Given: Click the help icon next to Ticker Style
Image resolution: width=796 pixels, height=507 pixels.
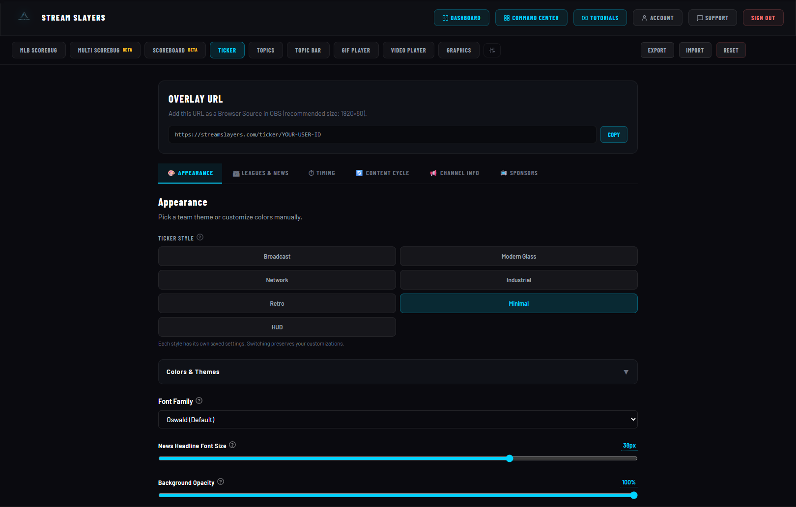Looking at the screenshot, I should pyautogui.click(x=200, y=238).
